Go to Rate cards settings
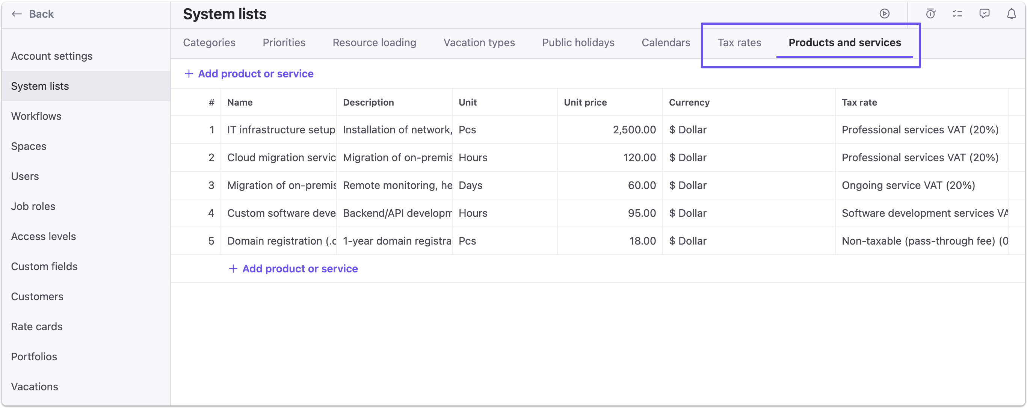1027x408 pixels. tap(37, 326)
